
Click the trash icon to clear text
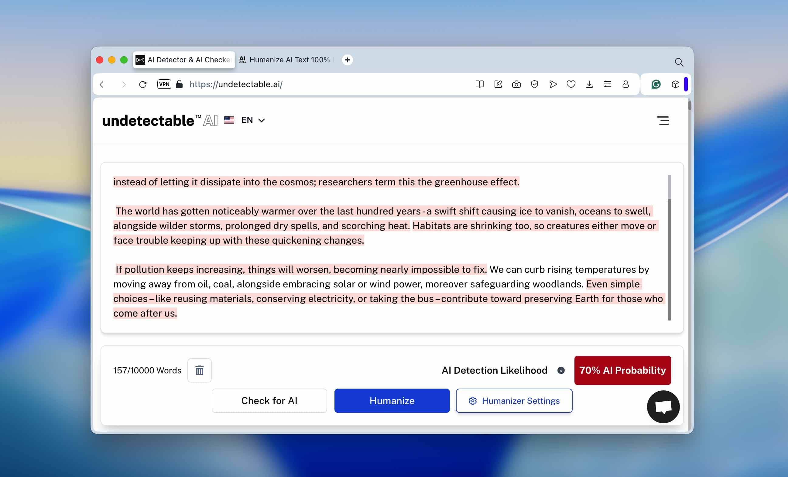pyautogui.click(x=199, y=370)
